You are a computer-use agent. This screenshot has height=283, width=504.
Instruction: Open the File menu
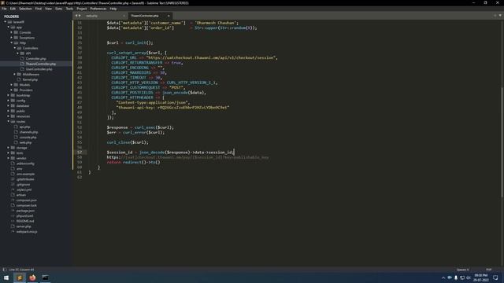click(x=4, y=9)
